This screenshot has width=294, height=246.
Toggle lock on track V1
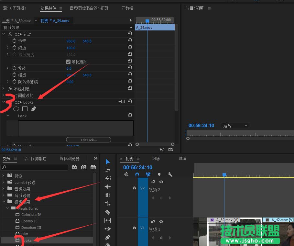(134, 228)
